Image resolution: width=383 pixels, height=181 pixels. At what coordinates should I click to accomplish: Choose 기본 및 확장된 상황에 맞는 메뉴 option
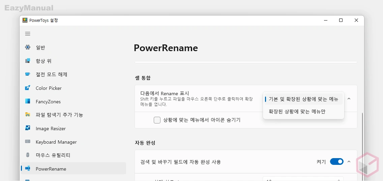click(303, 99)
